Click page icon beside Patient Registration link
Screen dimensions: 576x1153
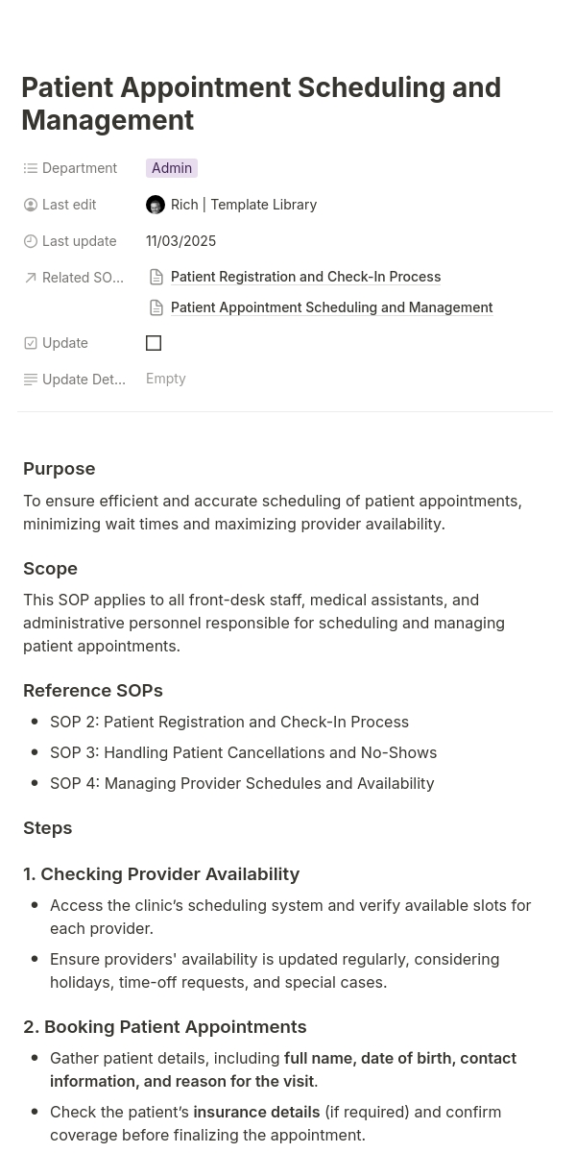pos(156,277)
